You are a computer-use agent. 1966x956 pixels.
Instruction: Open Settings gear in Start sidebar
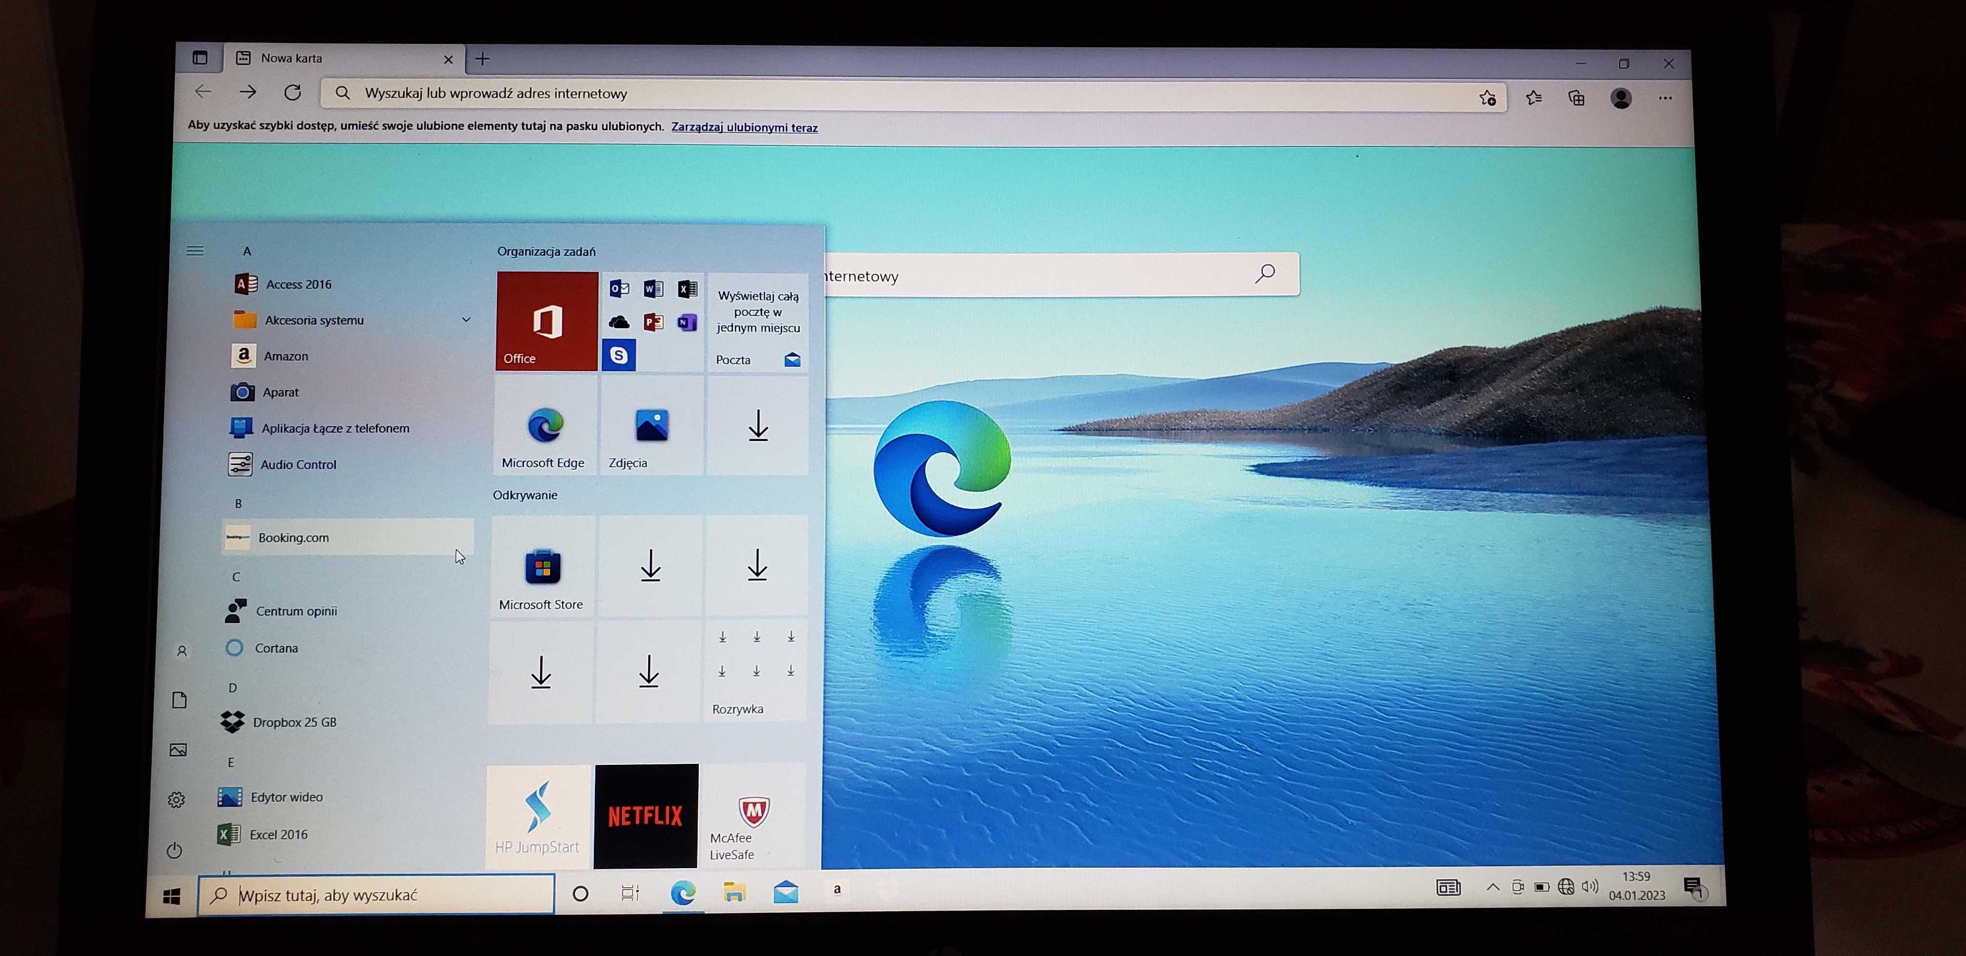(x=177, y=799)
